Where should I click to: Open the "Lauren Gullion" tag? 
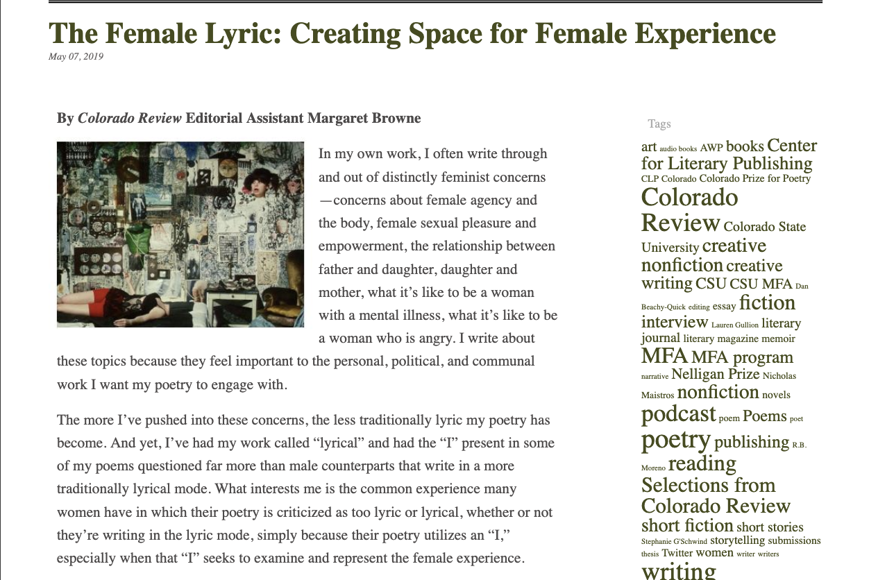click(x=734, y=325)
